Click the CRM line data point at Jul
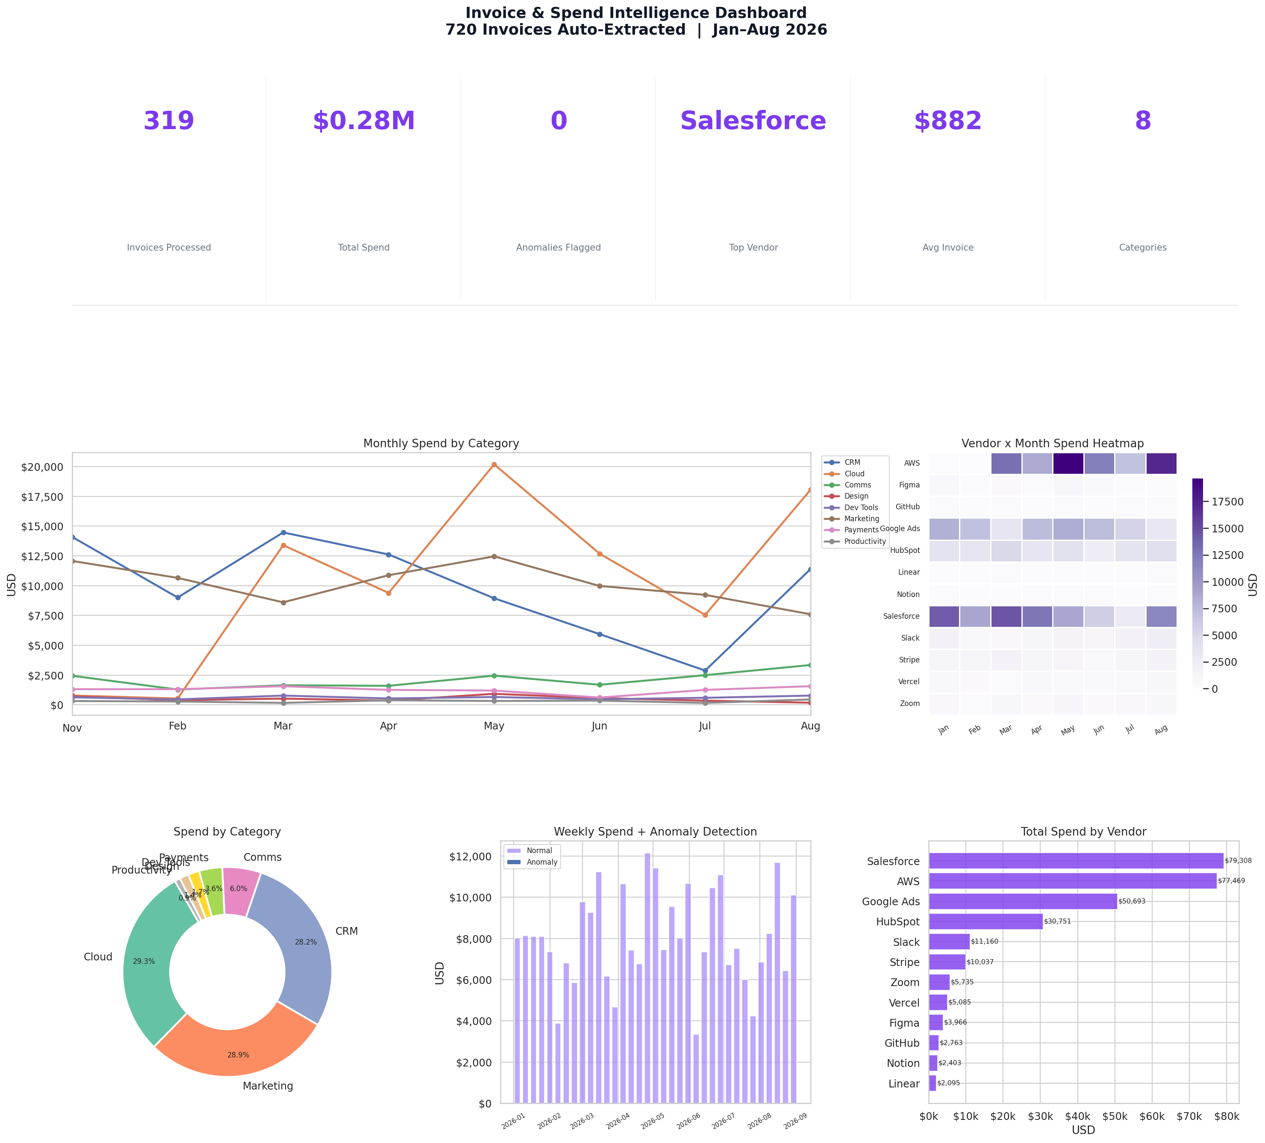The image size is (1265, 1143). click(705, 670)
